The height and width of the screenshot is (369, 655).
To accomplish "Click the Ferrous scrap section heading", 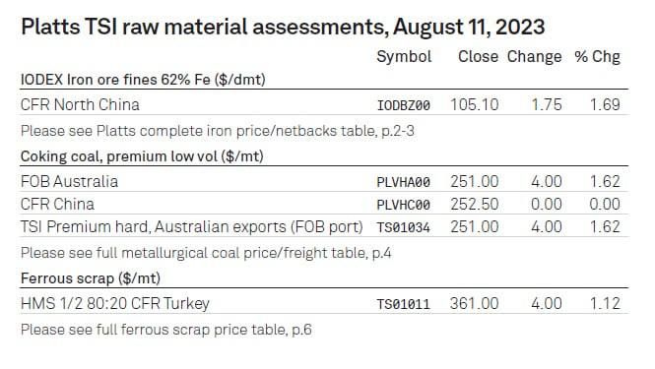I will pyautogui.click(x=91, y=278).
